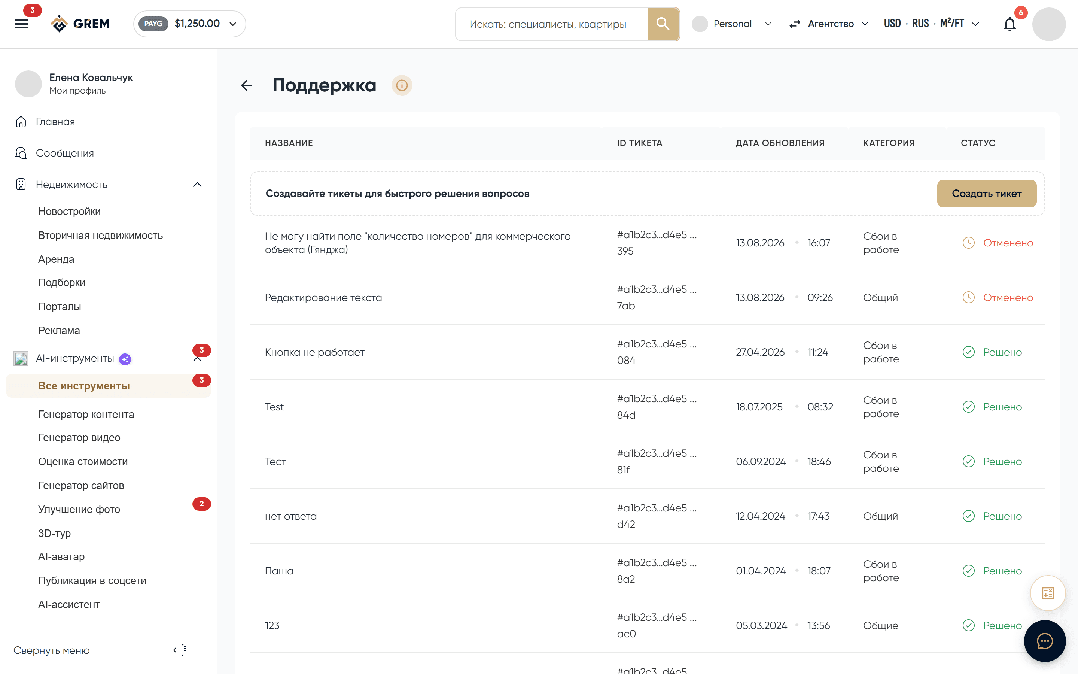Select Генератор контента menu item
Screen dimensions: 1078x674
click(86, 414)
